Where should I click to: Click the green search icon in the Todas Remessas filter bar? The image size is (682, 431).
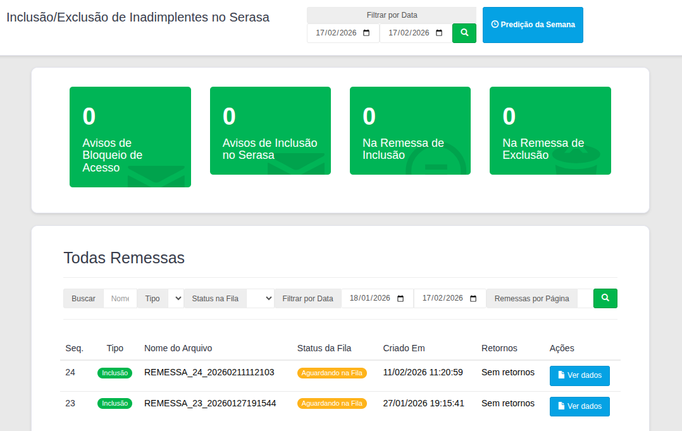605,298
